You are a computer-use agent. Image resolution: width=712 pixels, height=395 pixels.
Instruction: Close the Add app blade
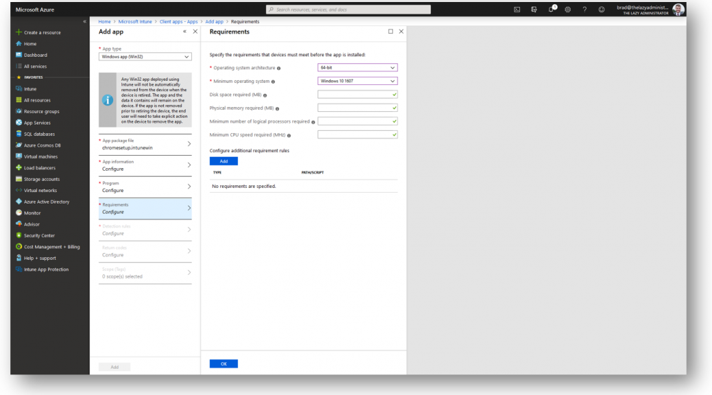click(195, 32)
